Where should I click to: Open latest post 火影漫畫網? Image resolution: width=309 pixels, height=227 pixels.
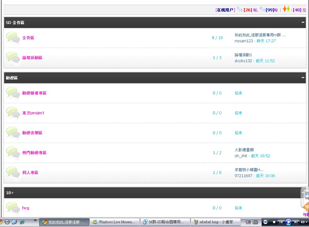tap(244, 150)
